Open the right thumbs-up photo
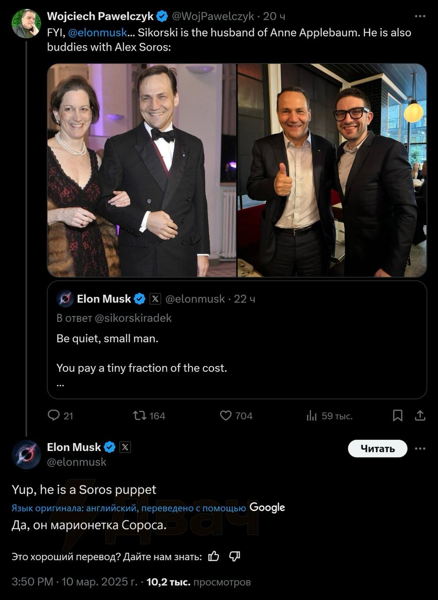 coord(332,170)
